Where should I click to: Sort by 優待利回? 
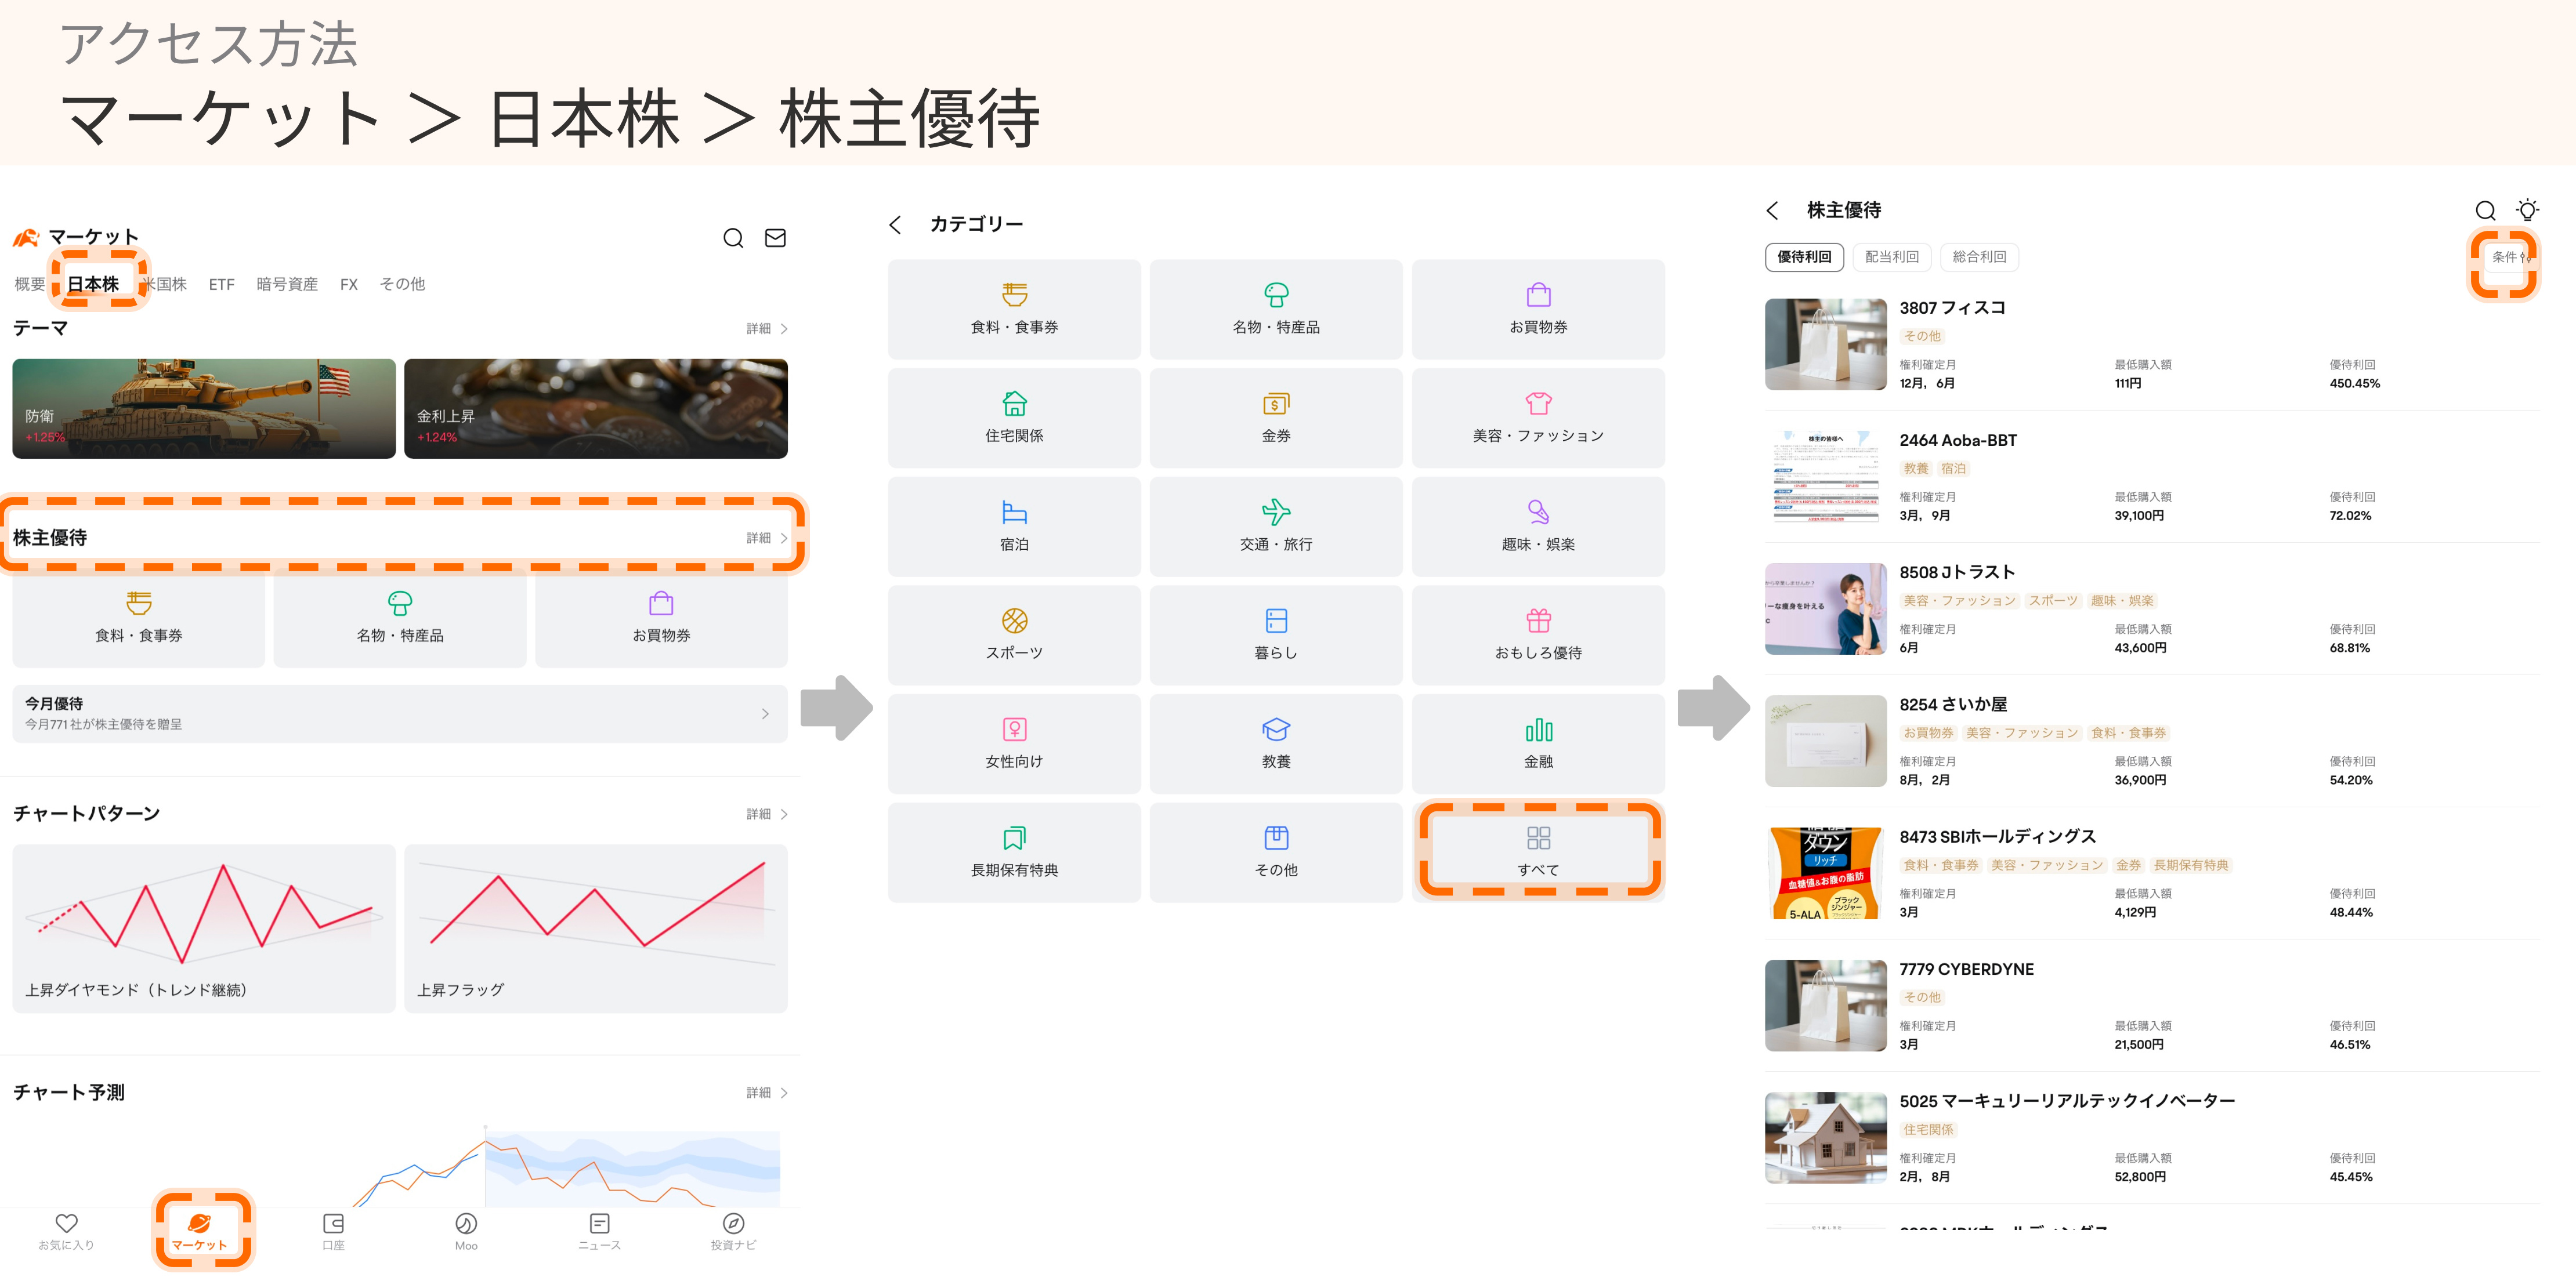click(1804, 257)
